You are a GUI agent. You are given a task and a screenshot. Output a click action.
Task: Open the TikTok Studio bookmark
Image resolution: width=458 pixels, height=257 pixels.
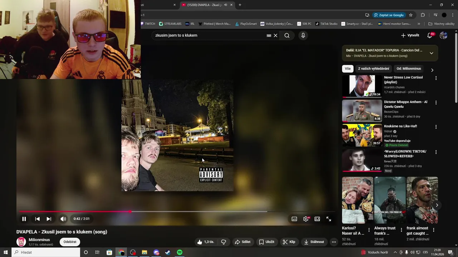(x=326, y=24)
